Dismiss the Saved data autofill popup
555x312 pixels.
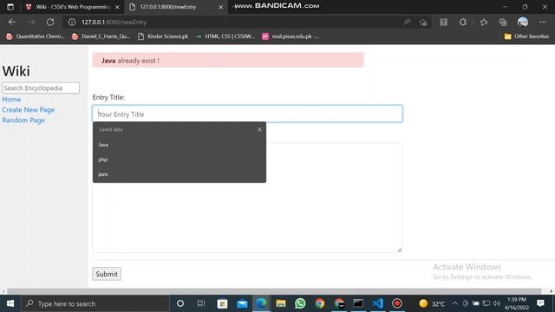point(259,129)
